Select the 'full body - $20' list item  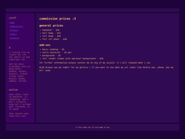pos(51,36)
